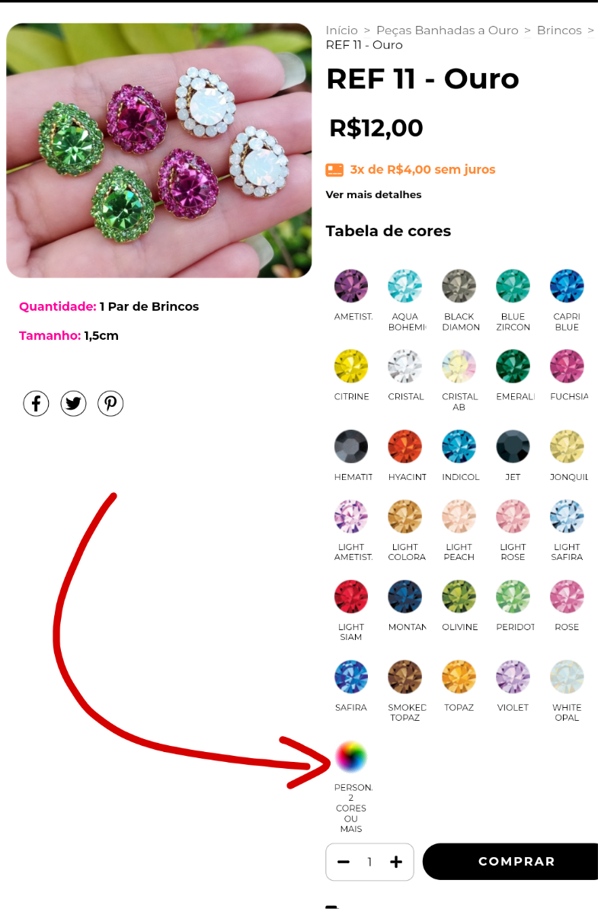This screenshot has height=909, width=601.
Task: Open Ver mais detalhes link
Action: [373, 195]
